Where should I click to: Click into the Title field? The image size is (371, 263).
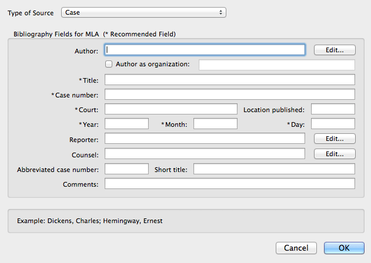(229, 80)
